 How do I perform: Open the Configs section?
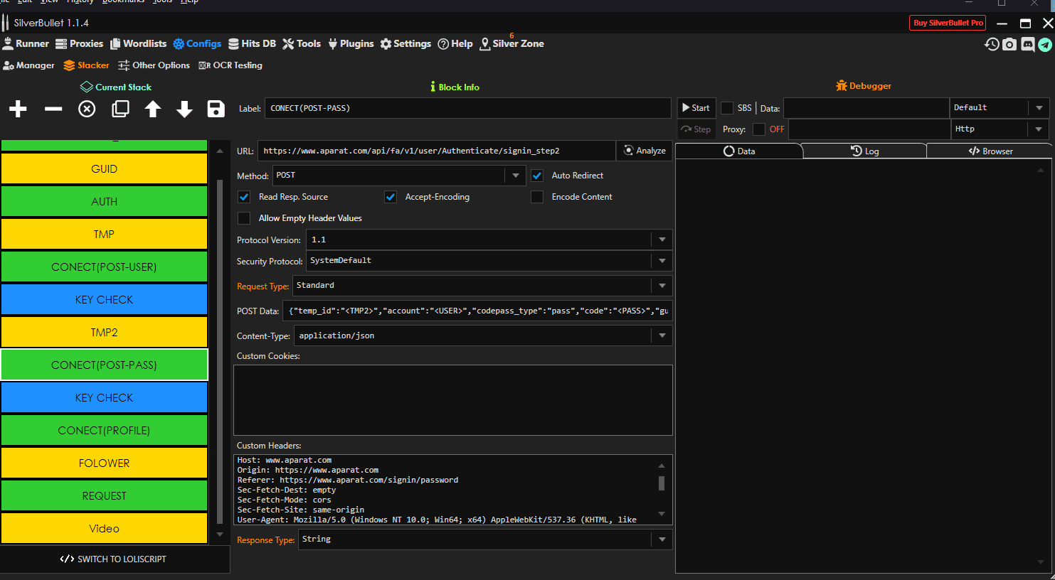click(x=197, y=43)
